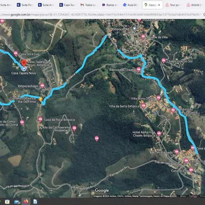Image resolution: width=205 pixels, height=205 pixels.
Task: Open the Hotel Alpha Ville Chalés pin
Action: (x=159, y=133)
